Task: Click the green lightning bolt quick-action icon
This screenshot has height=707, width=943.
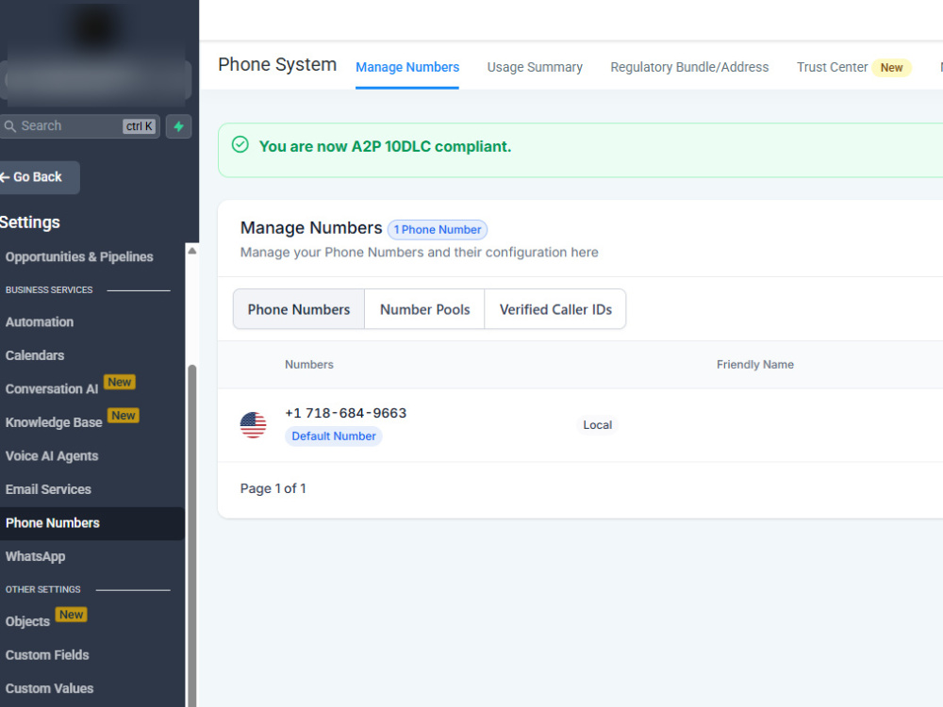Action: click(178, 126)
